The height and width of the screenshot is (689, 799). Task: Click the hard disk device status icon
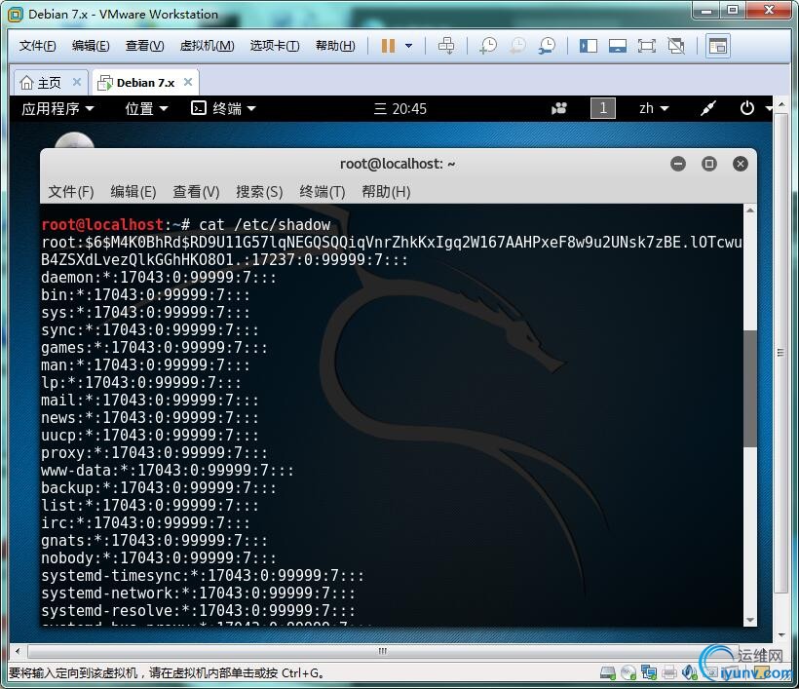click(607, 673)
